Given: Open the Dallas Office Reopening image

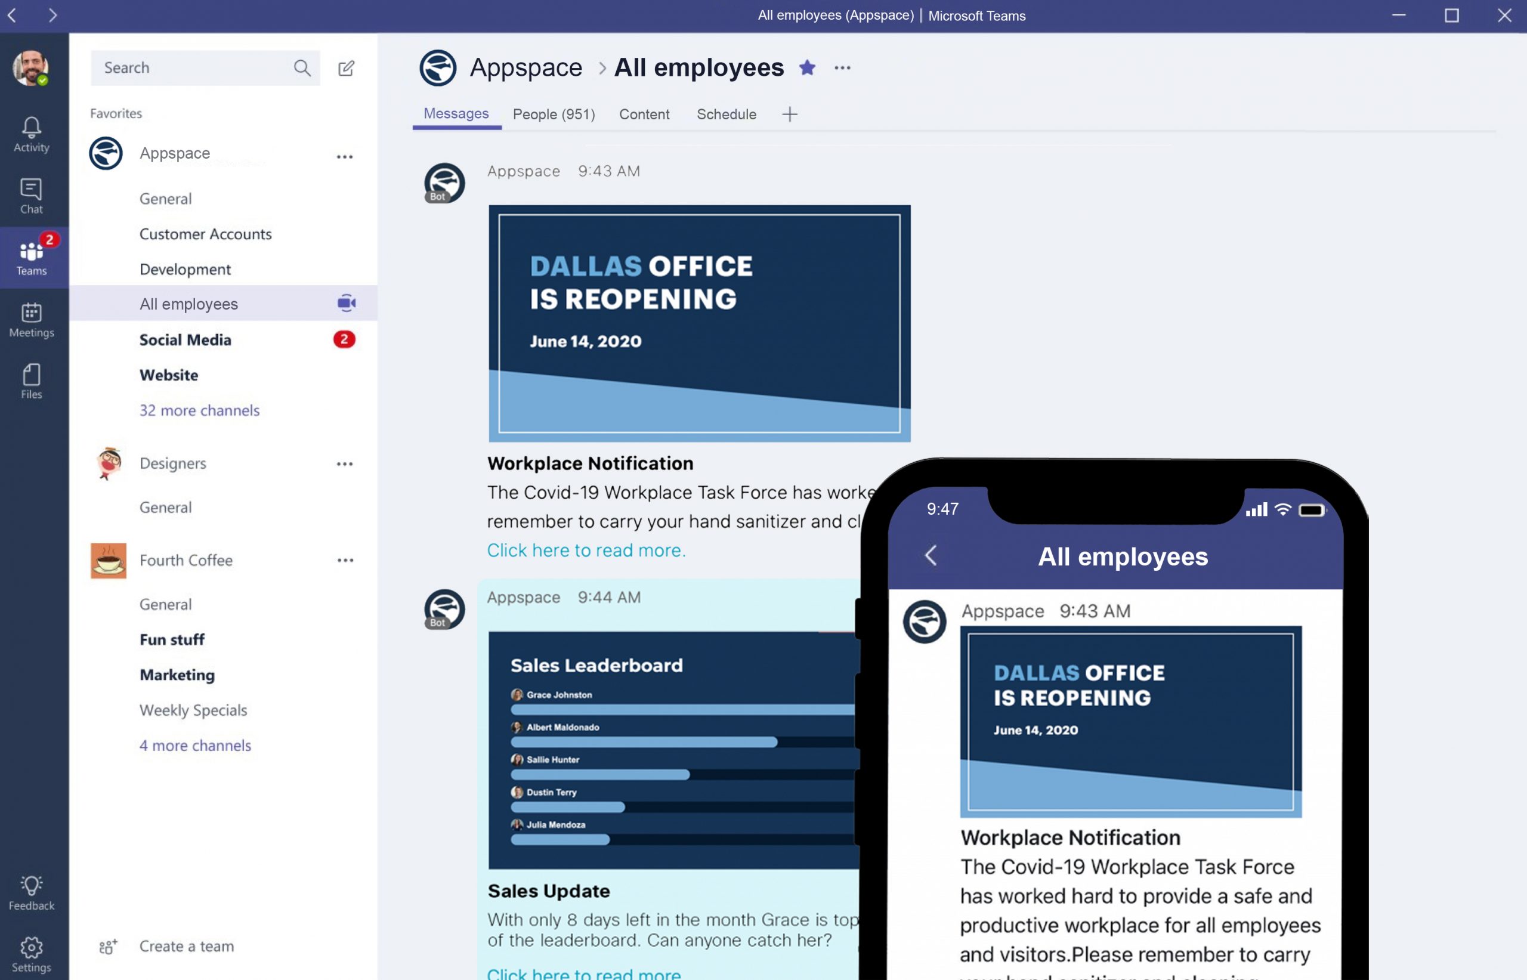Looking at the screenshot, I should [x=699, y=323].
